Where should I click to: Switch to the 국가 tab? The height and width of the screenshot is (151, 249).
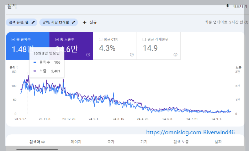(111, 142)
